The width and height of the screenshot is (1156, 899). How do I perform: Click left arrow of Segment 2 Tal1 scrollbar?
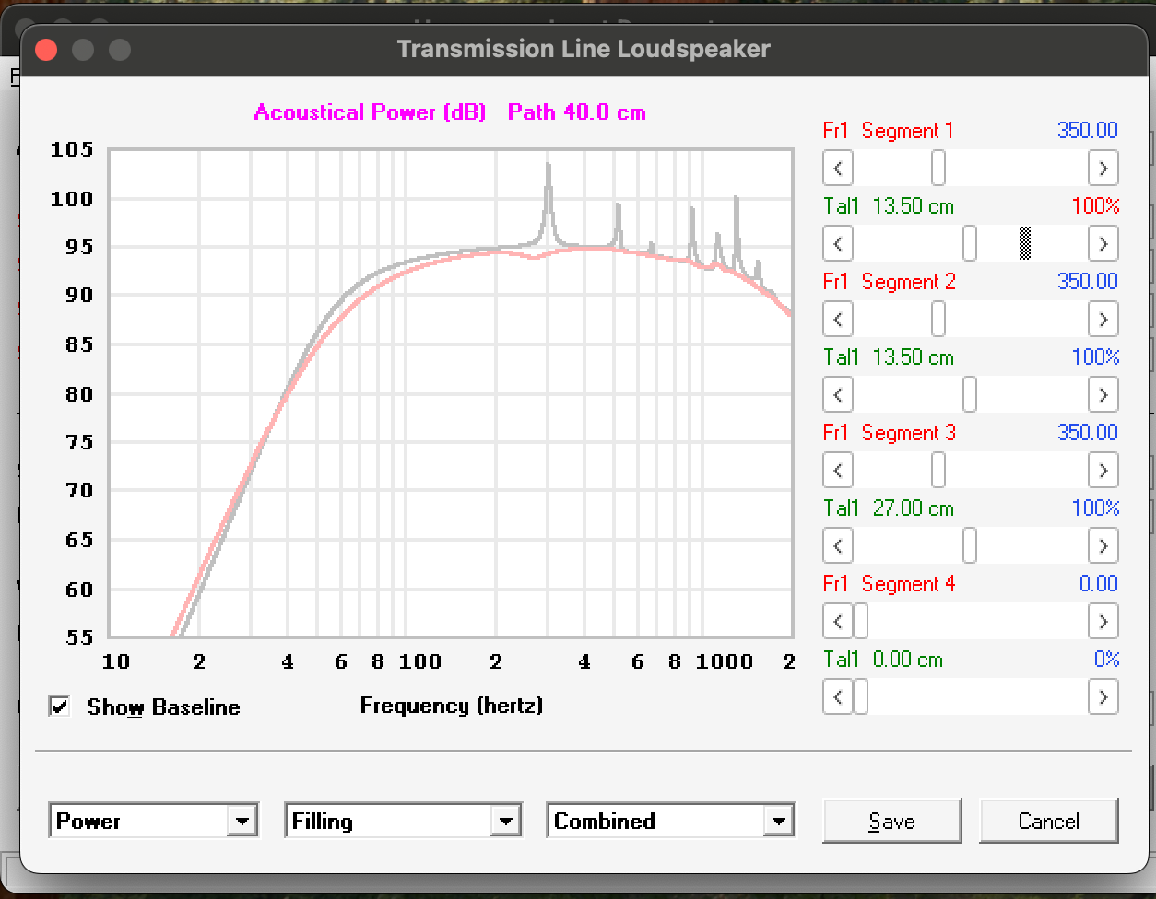tap(838, 395)
